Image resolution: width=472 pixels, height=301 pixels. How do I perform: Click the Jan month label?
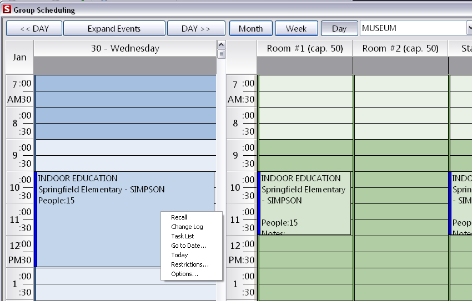[x=19, y=57]
